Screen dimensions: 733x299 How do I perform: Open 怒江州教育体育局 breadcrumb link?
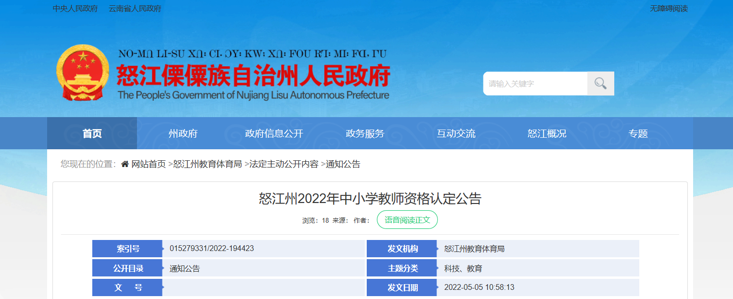click(208, 164)
